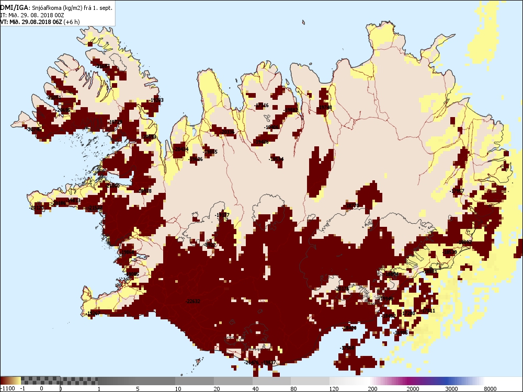Click the -20120 map value label
The image size is (523, 392).
click(x=37, y=207)
